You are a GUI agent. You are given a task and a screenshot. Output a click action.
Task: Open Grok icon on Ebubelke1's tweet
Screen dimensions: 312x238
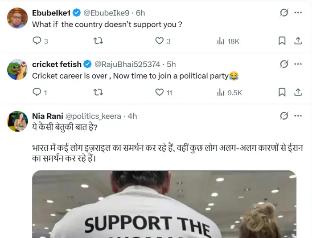pyautogui.click(x=283, y=13)
